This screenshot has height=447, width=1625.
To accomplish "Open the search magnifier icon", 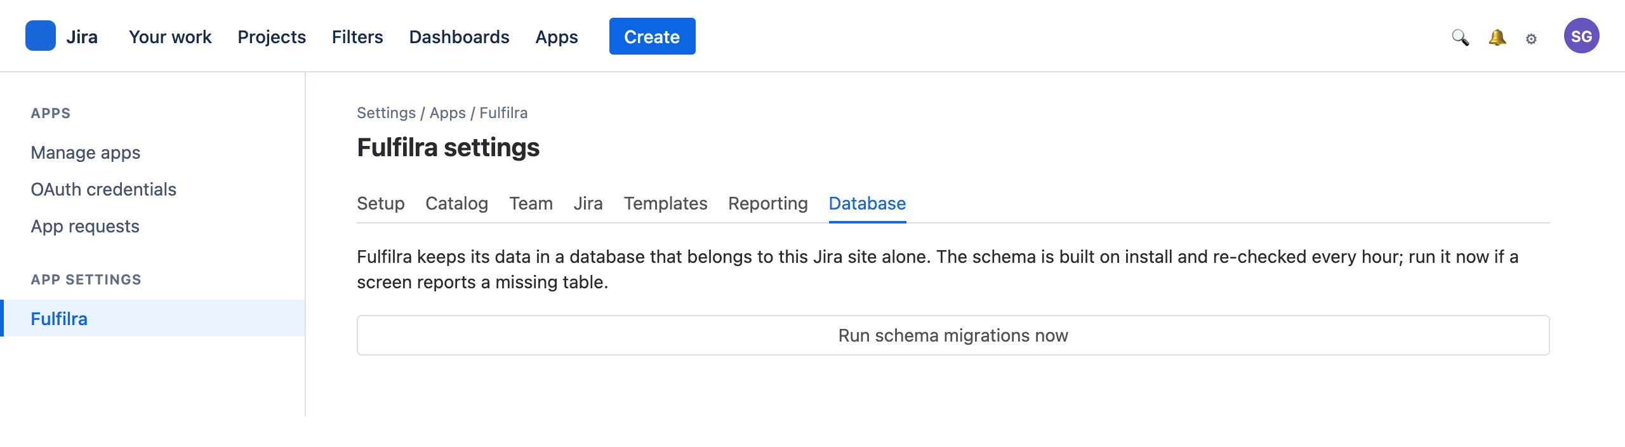I will click(x=1460, y=37).
